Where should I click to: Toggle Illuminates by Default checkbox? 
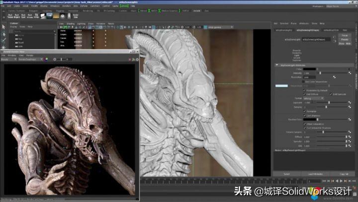coord(305,90)
